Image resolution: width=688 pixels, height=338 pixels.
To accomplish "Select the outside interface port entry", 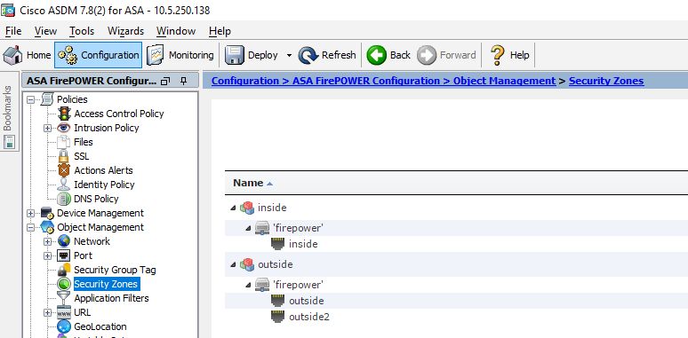I will [x=298, y=302].
